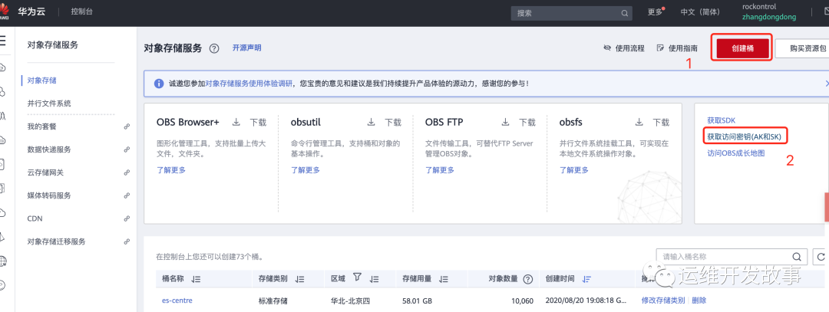Click download icon for obsfs
Viewport: 829px width, 312px height.
click(x=639, y=123)
